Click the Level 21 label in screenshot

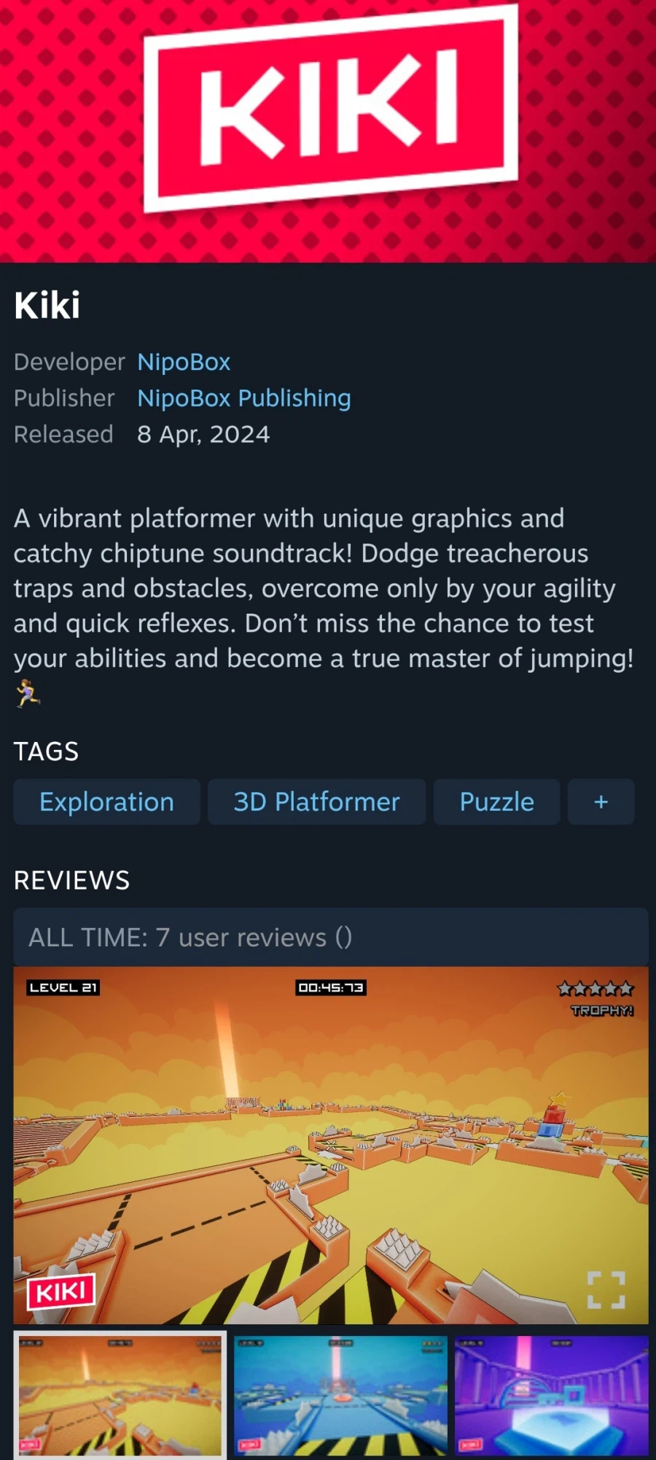(63, 988)
